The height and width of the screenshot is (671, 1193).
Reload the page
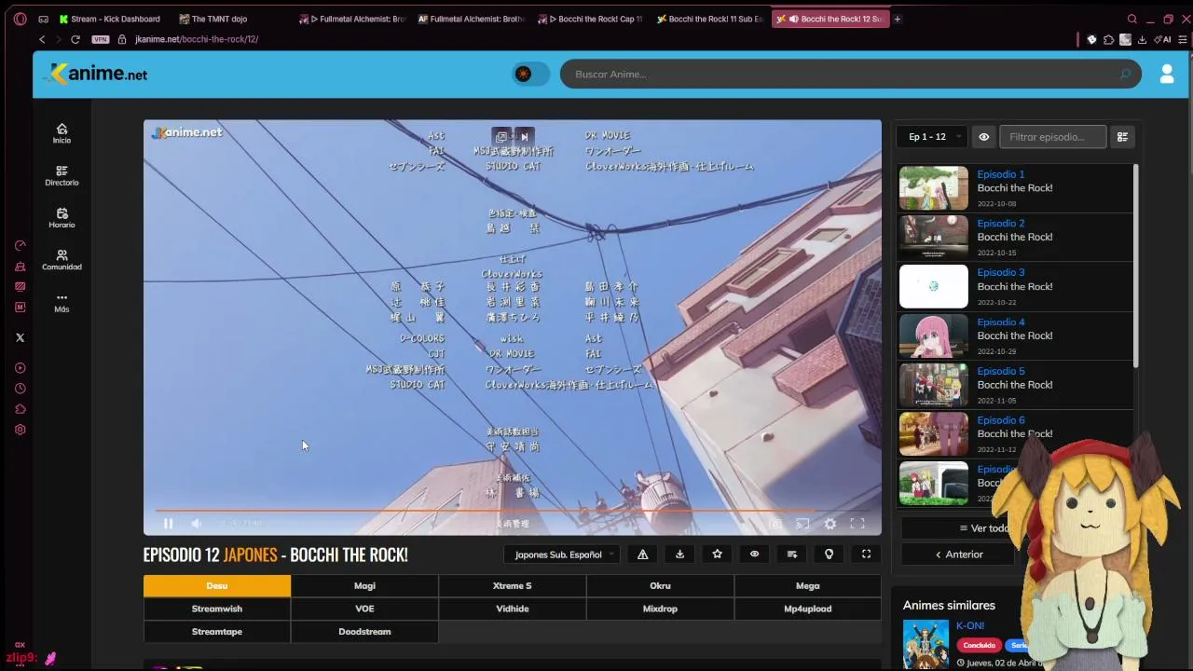coord(75,39)
